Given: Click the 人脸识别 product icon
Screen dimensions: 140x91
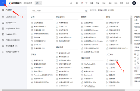Looking at the screenshot, I should [x=107, y=68].
